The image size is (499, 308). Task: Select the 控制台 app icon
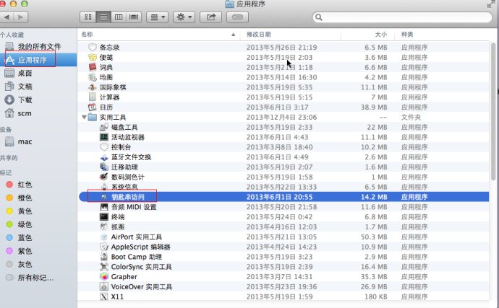click(x=104, y=147)
